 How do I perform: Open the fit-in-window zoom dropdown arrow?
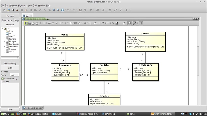tap(65, 10)
